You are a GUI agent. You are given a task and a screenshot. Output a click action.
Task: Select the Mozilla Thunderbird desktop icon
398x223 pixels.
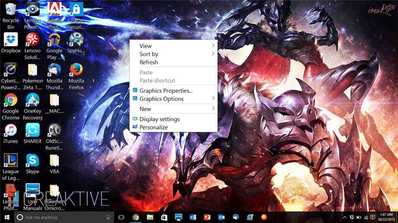[x=54, y=76]
